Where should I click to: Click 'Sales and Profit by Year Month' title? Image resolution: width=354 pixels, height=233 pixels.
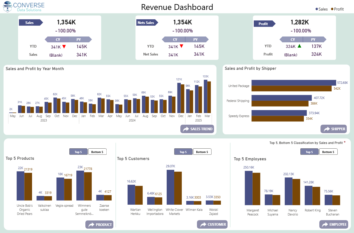pyautogui.click(x=35, y=69)
